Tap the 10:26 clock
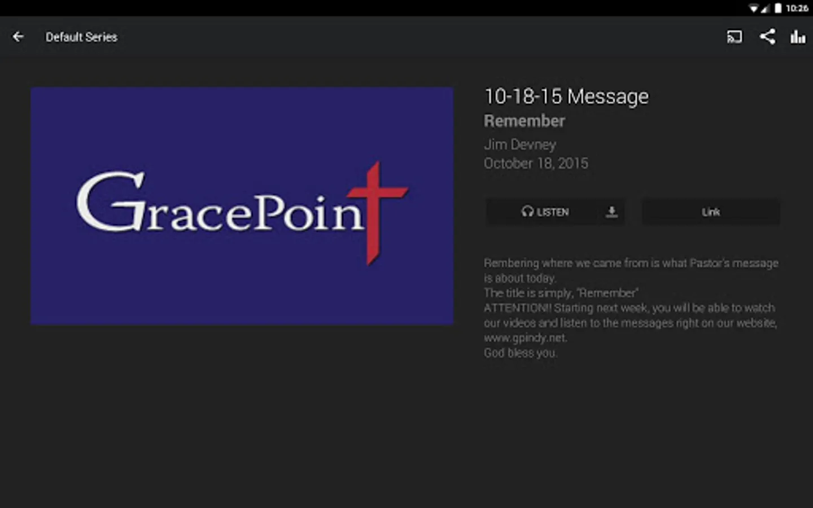The image size is (813, 508). pos(797,8)
